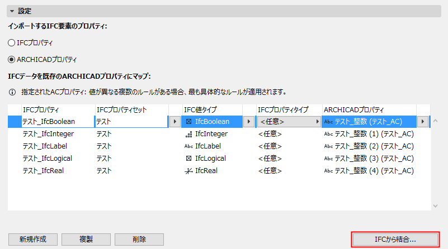Click the list scrollbar up arrow
Screen dimensions: 448x249
tap(436, 121)
